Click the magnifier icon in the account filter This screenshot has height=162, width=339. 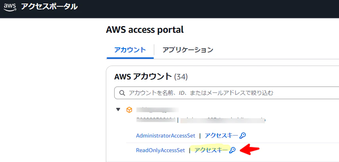(122, 93)
